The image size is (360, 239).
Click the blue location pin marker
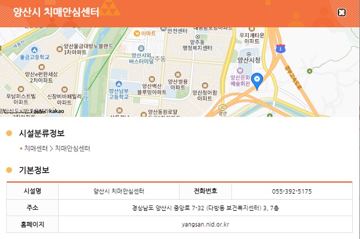pos(257,81)
